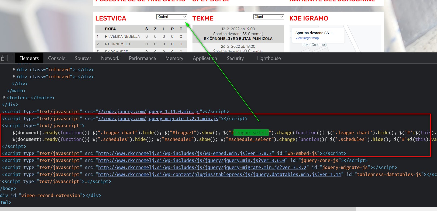Click the KJE IGRAMO heading
437x211 pixels.
click(309, 18)
